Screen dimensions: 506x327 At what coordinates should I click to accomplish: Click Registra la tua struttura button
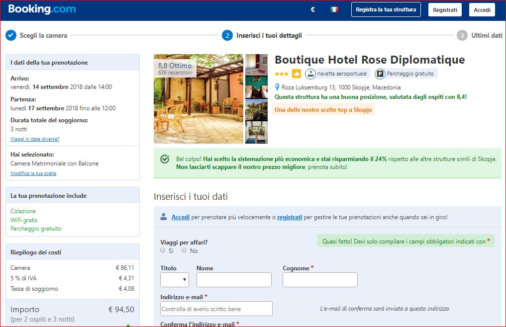point(386,9)
